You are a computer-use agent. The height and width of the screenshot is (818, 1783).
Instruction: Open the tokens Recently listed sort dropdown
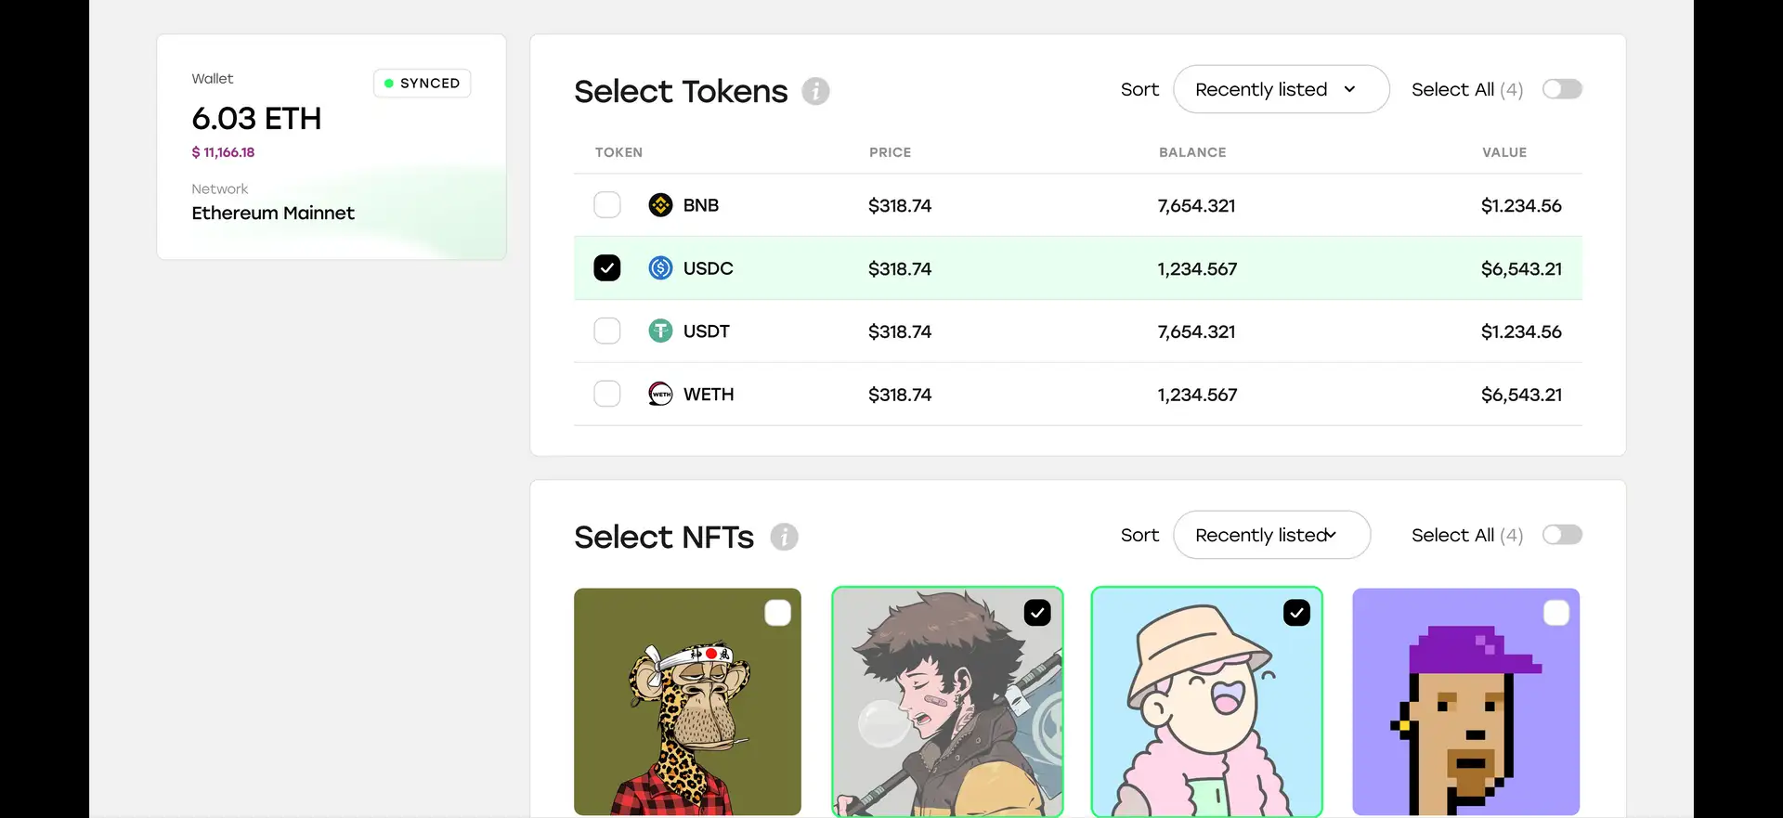click(x=1281, y=89)
